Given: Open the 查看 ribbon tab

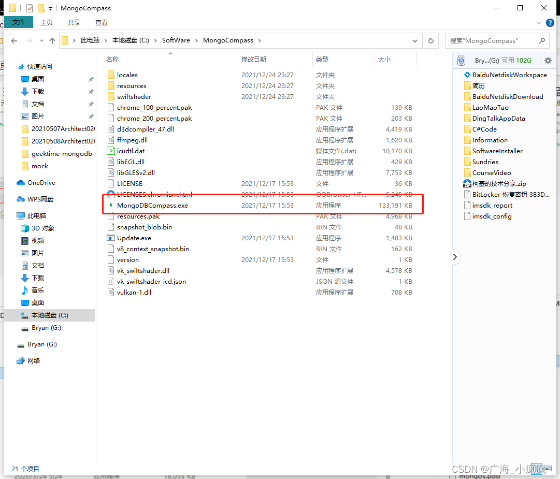Looking at the screenshot, I should (x=102, y=22).
